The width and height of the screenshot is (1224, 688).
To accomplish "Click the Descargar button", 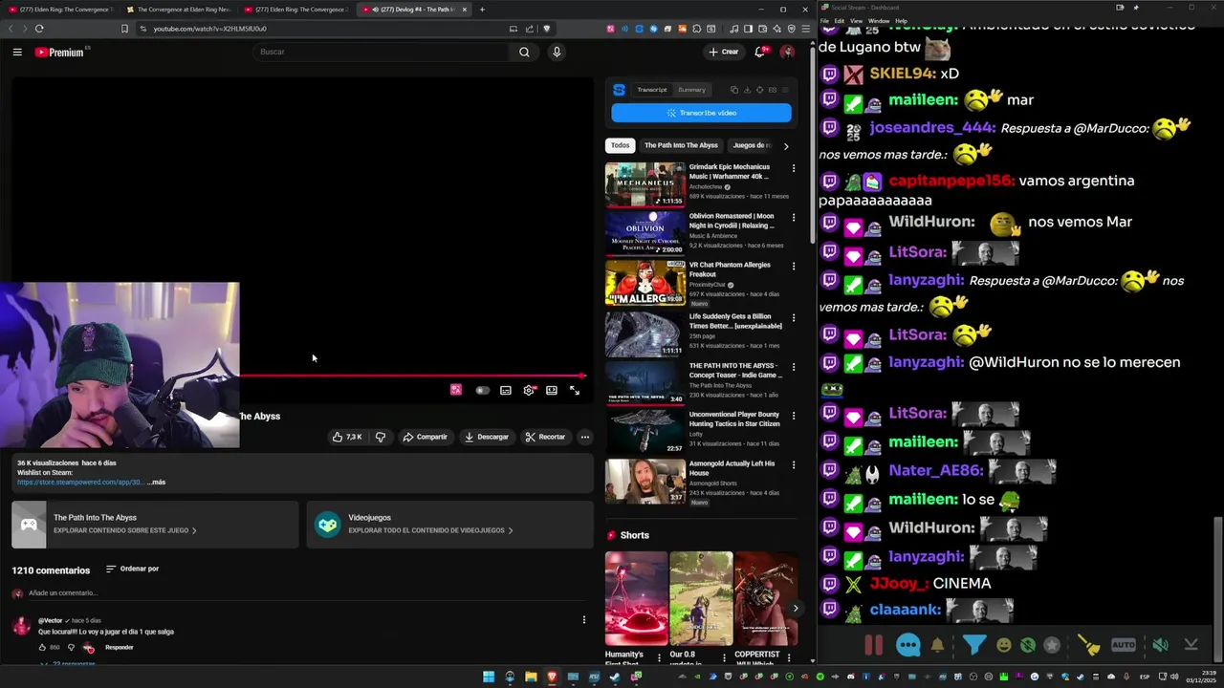I will click(x=487, y=437).
